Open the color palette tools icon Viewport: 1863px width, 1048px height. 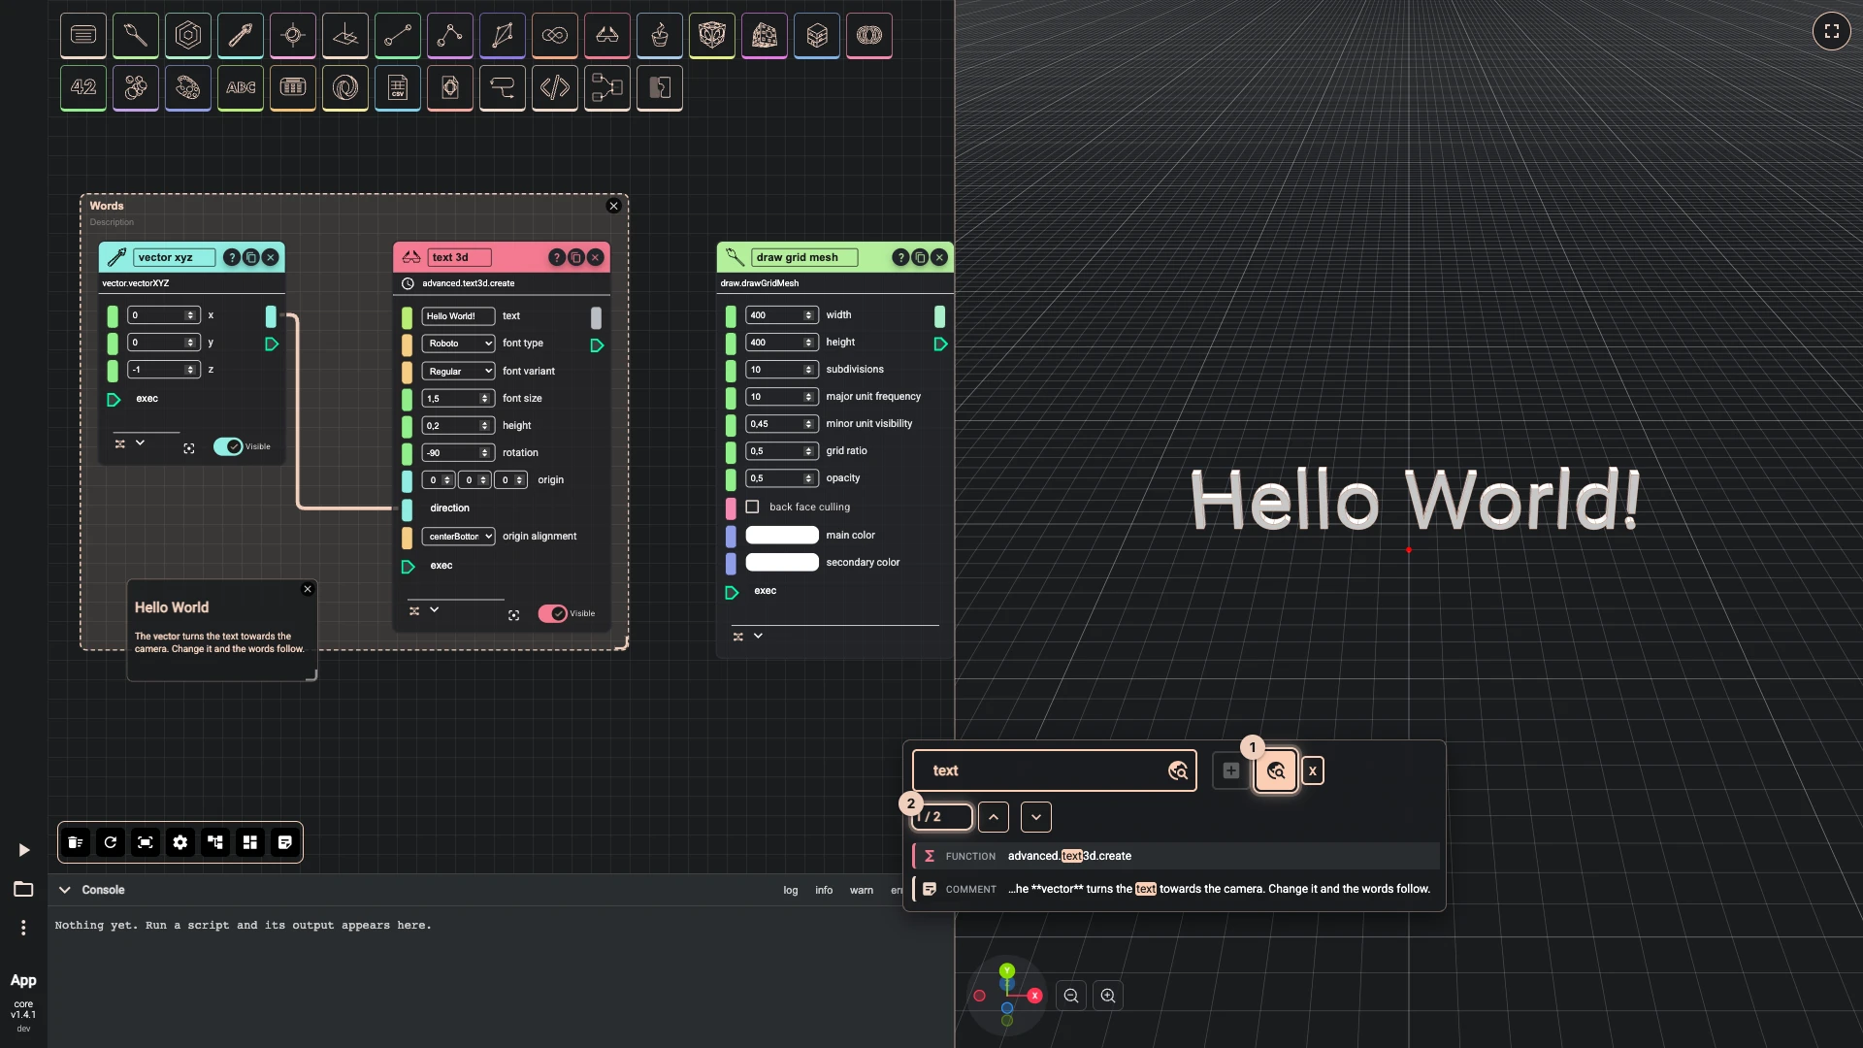[188, 88]
